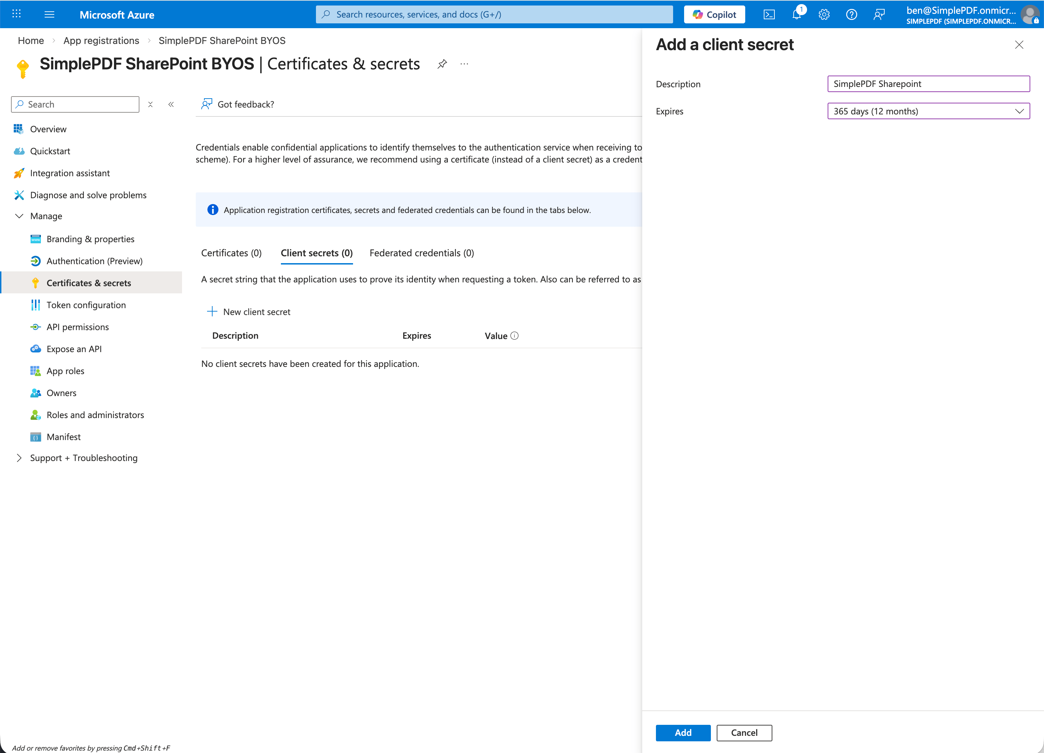Collapse the left sidebar with the double chevron
Viewport: 1044px width, 753px height.
[171, 104]
